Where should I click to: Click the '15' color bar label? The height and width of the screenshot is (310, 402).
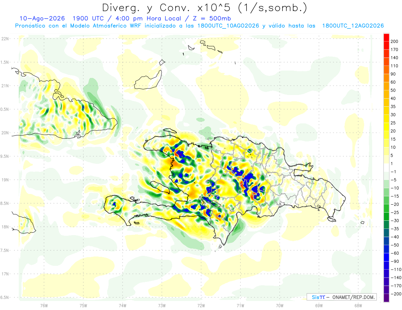[393, 139]
